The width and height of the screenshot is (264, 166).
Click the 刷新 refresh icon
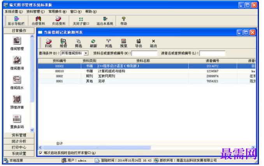tap(93, 41)
